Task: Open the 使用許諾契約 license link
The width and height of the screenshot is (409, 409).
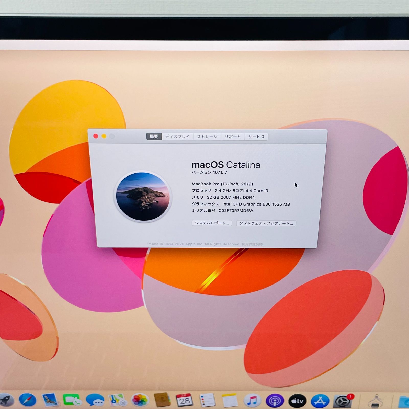Action: click(x=252, y=244)
